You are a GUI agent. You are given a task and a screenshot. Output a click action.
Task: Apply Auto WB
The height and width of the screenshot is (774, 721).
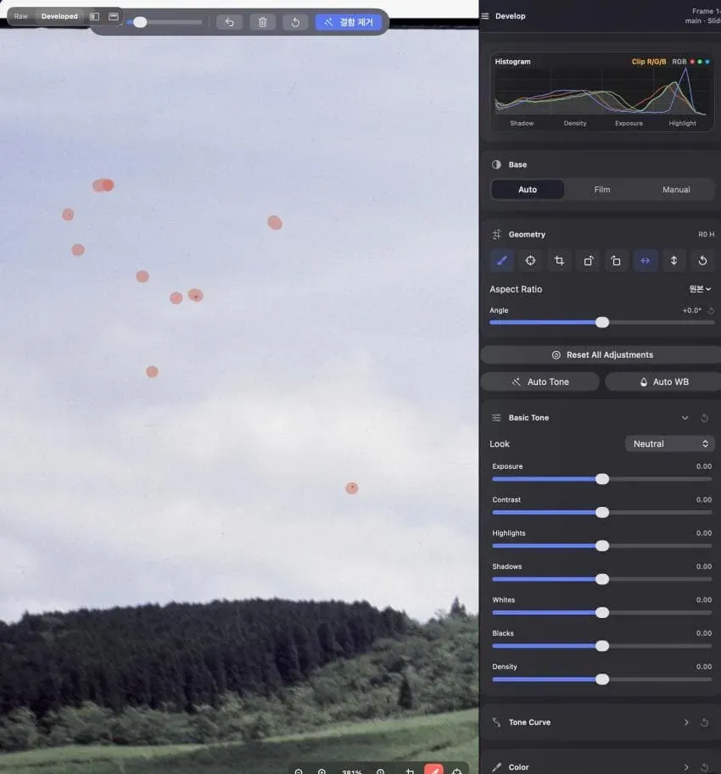coord(663,382)
